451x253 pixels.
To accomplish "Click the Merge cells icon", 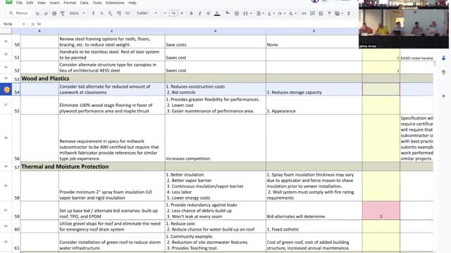I will point(245,13).
